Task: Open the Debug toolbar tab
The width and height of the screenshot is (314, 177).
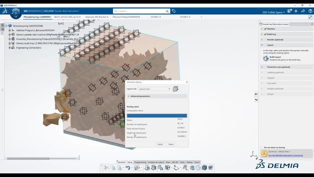Action: click(x=189, y=162)
